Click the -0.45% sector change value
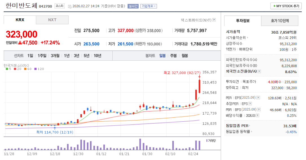 click(x=291, y=132)
